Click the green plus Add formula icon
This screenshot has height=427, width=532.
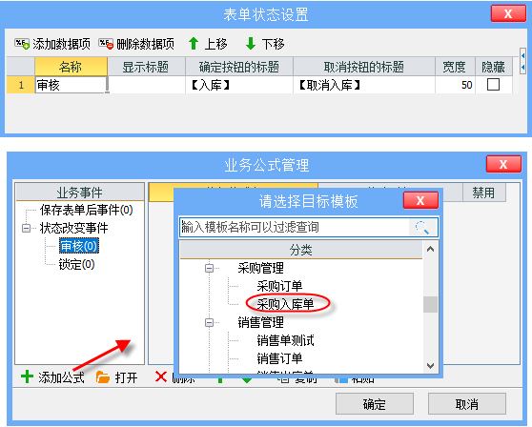[x=27, y=376]
